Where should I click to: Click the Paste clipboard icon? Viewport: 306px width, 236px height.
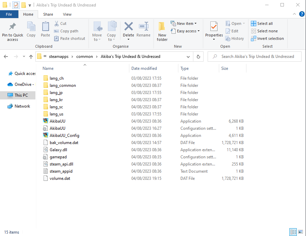[46, 27]
